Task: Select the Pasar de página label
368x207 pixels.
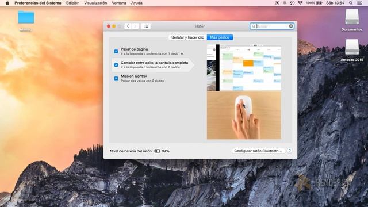Action: (x=134, y=49)
